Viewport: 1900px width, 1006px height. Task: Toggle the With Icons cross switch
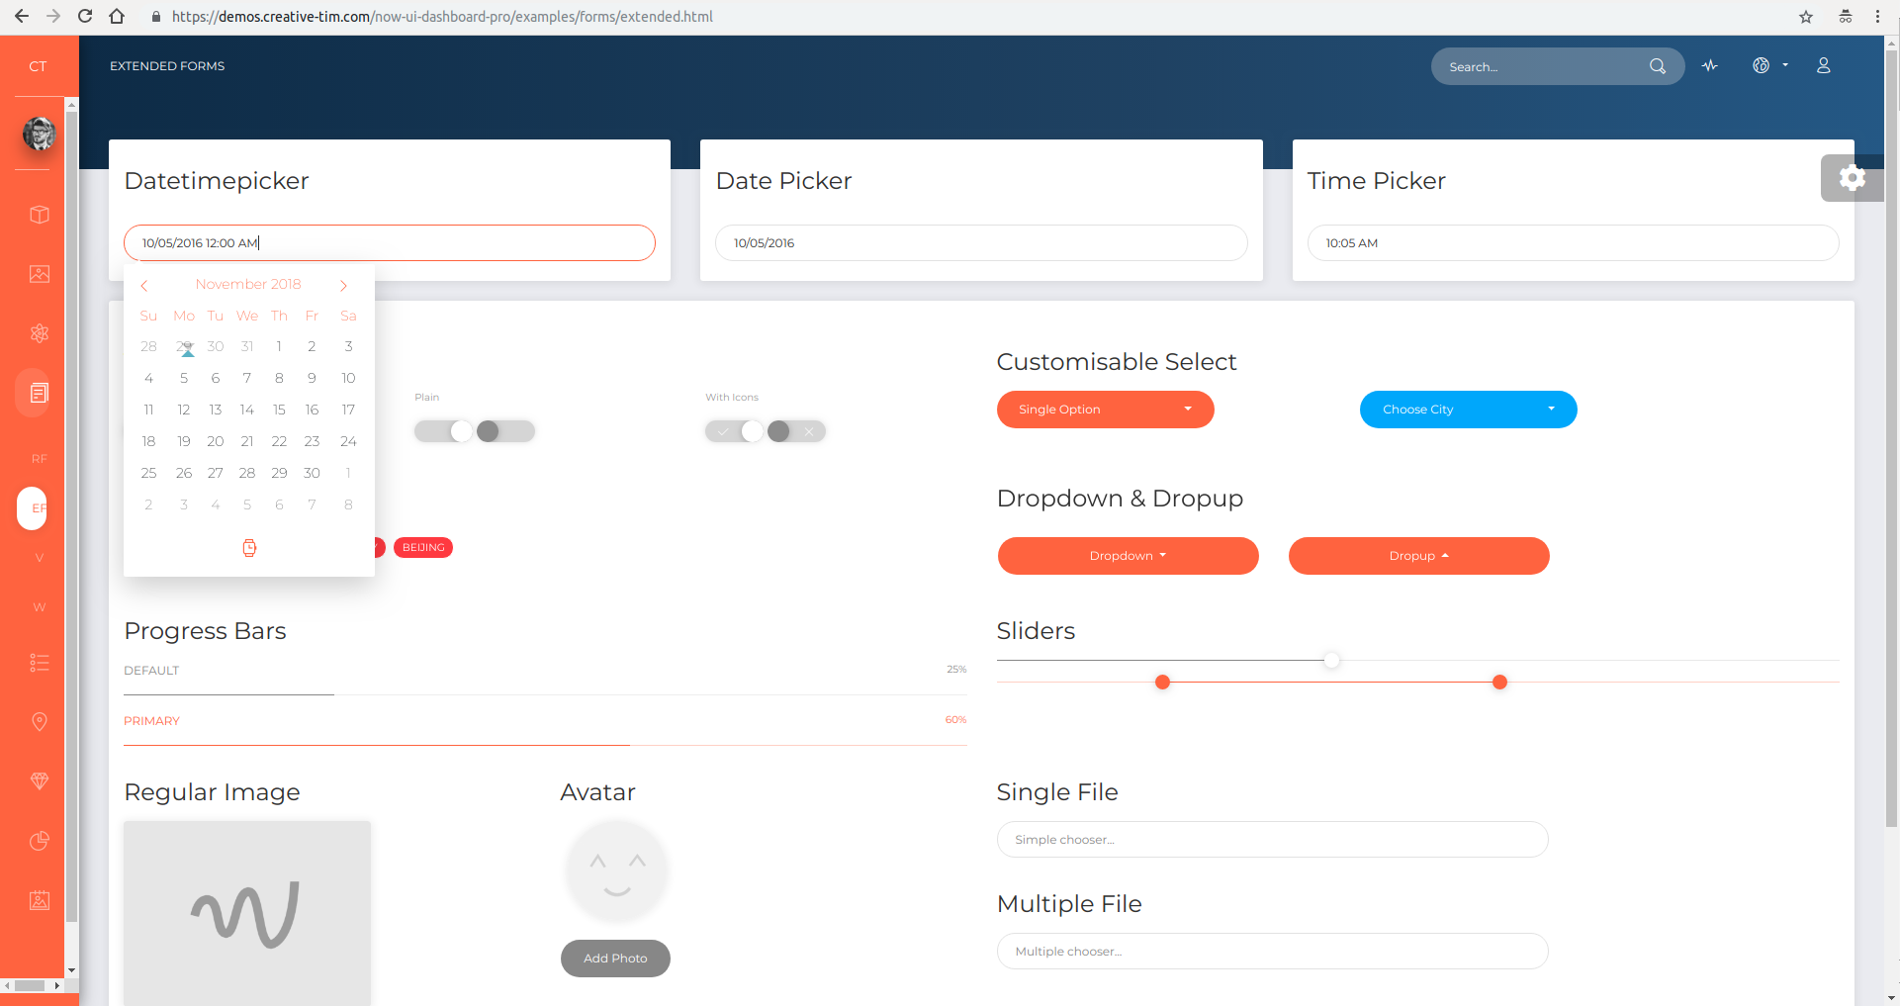tap(796, 431)
